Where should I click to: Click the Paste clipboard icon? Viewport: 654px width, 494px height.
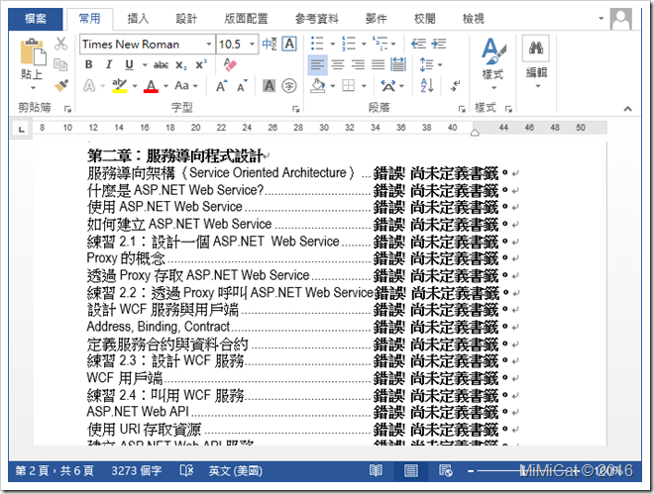coord(33,51)
